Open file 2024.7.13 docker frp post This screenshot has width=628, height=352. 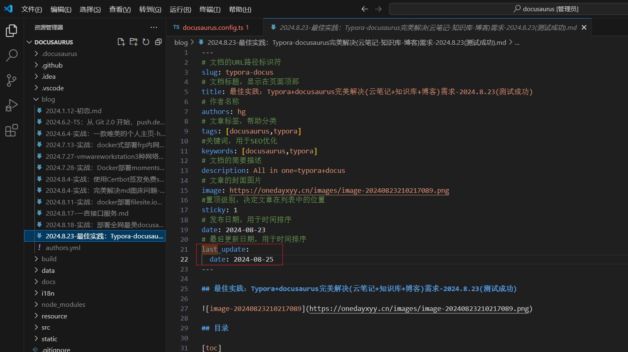[95, 145]
